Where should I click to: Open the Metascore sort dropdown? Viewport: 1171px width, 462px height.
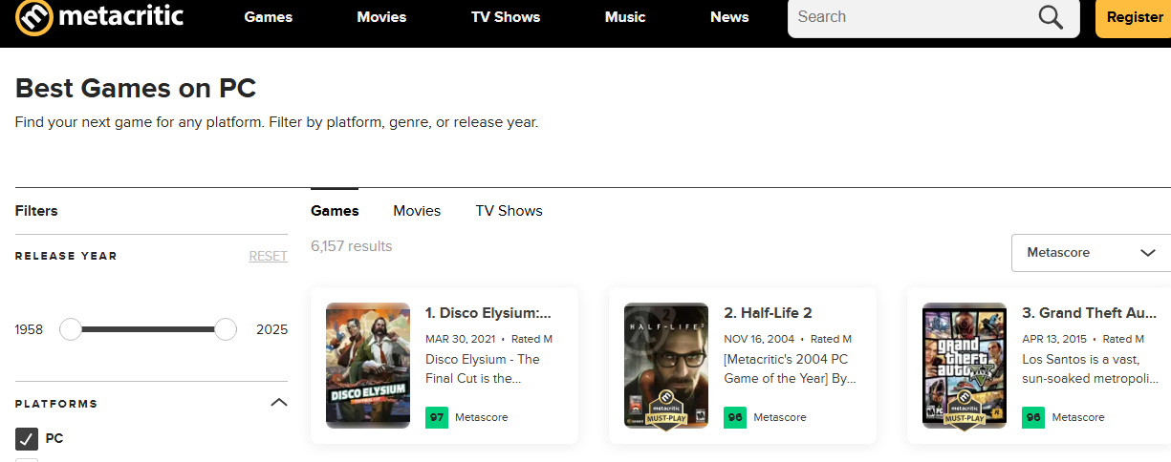tap(1092, 253)
